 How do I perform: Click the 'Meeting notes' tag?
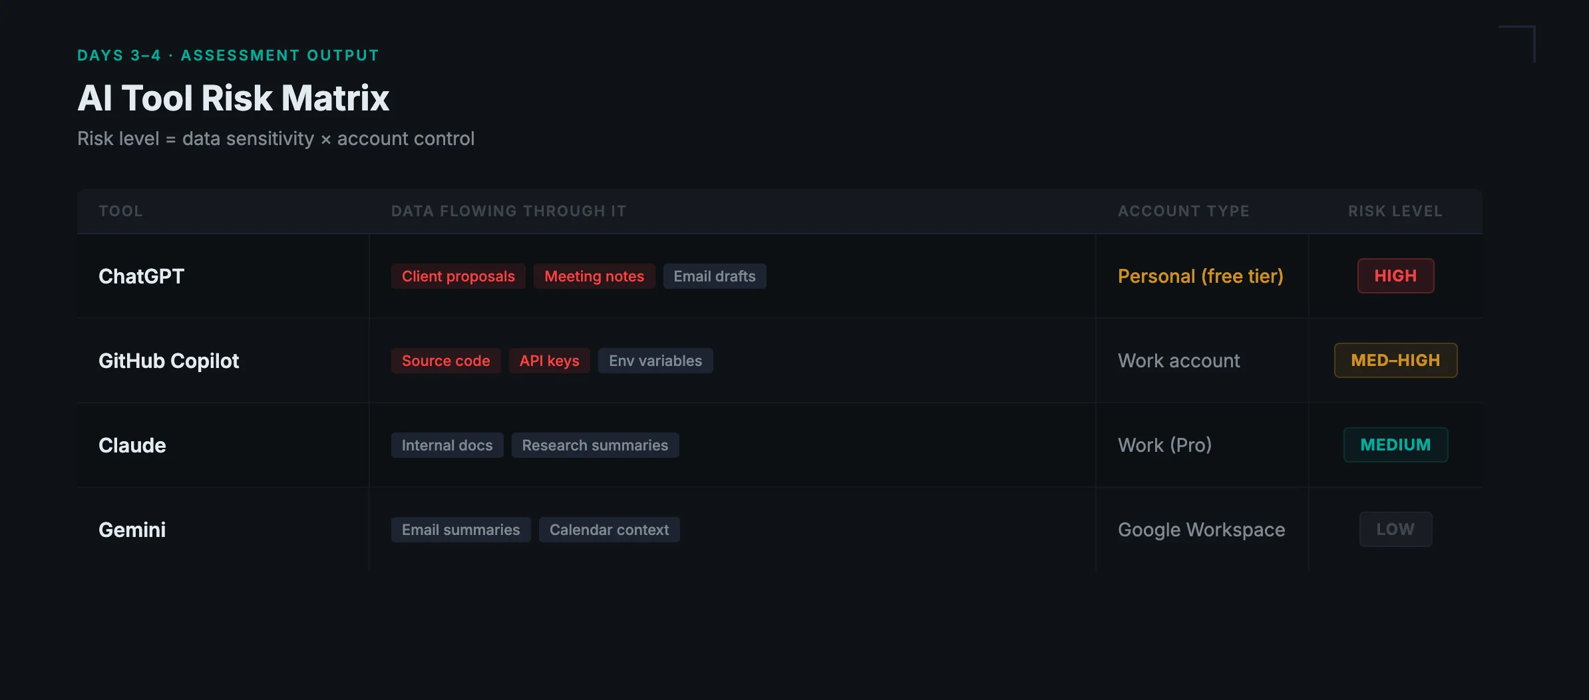[x=594, y=276]
